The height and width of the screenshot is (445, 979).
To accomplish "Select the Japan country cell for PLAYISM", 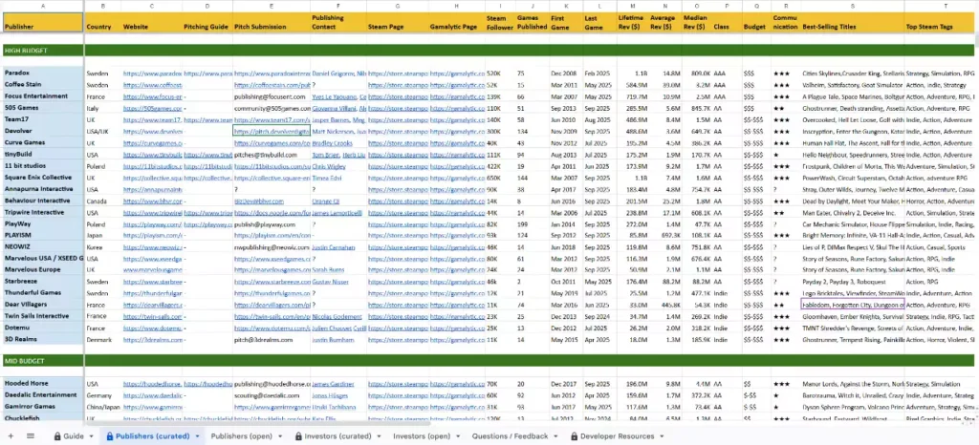I will pyautogui.click(x=103, y=237).
